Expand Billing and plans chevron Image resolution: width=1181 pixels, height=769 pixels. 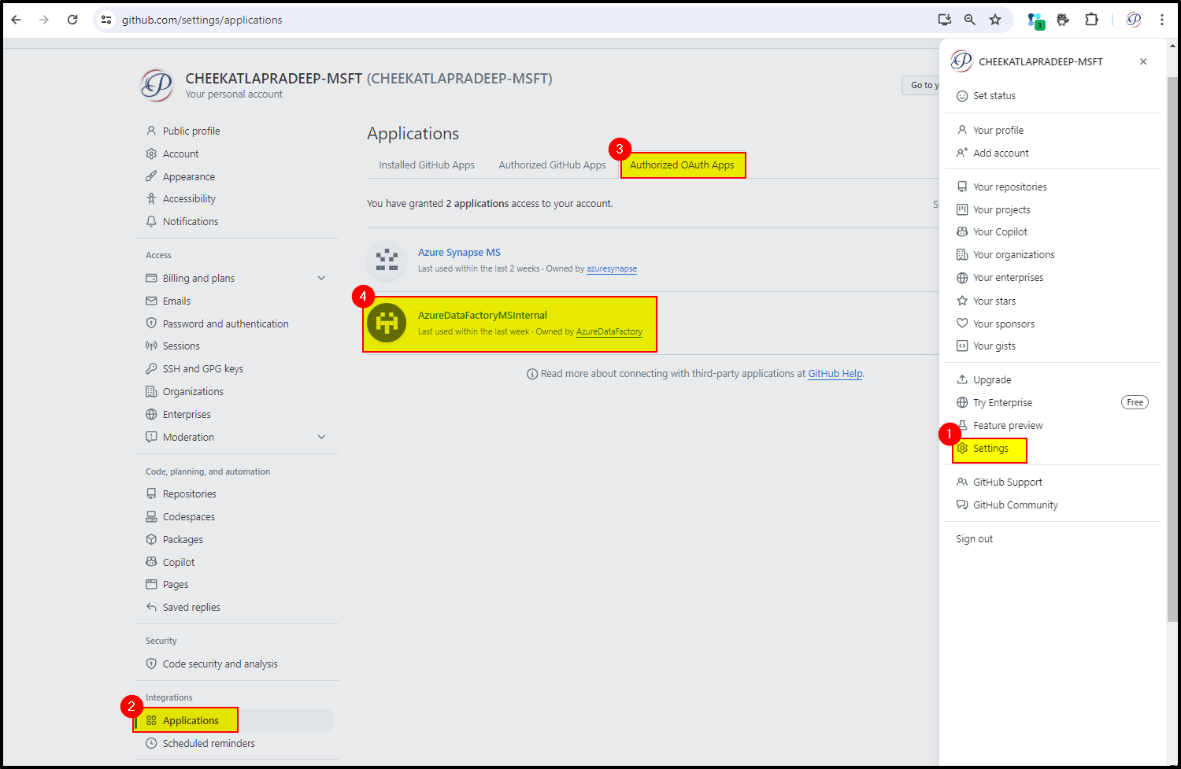(321, 278)
